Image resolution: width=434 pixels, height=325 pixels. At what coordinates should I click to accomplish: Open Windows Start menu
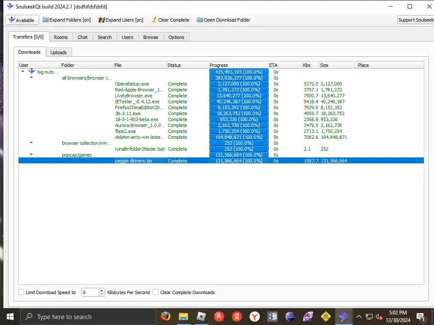tap(10, 317)
